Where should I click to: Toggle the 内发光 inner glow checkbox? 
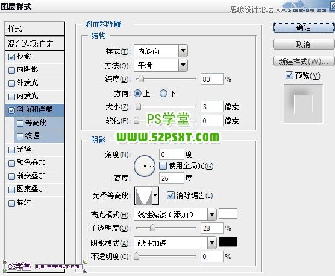click(11, 97)
